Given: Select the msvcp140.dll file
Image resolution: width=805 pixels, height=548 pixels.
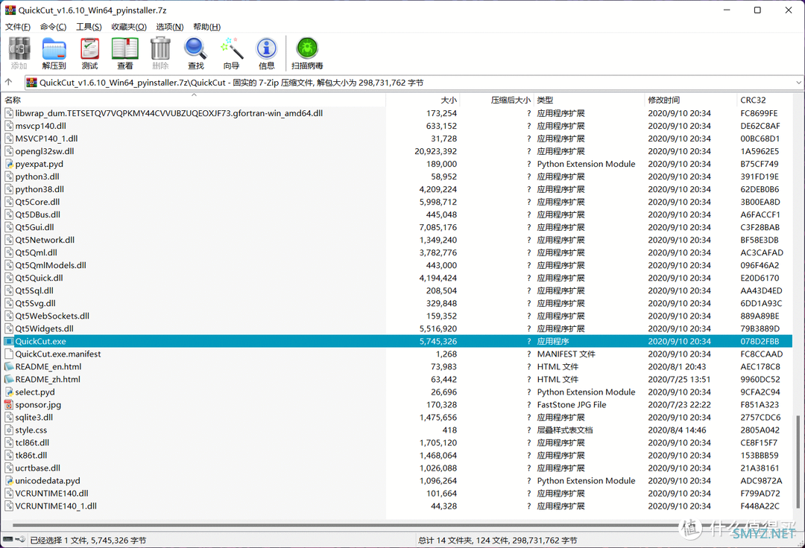Looking at the screenshot, I should (40, 126).
